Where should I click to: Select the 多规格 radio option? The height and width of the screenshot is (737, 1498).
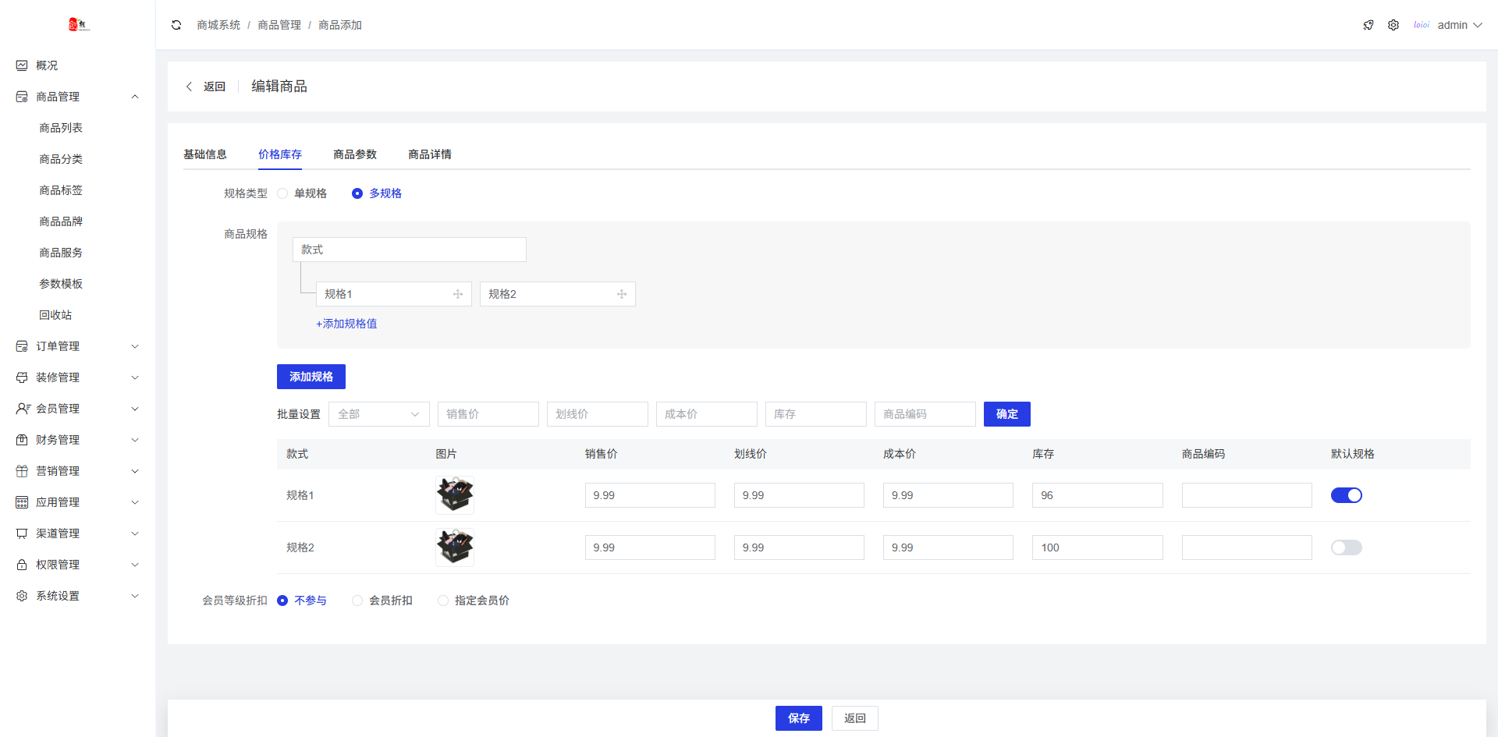(377, 193)
